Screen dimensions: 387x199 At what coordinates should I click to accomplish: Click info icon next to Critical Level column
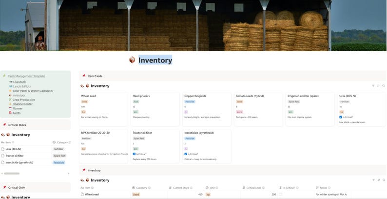[x=263, y=188]
